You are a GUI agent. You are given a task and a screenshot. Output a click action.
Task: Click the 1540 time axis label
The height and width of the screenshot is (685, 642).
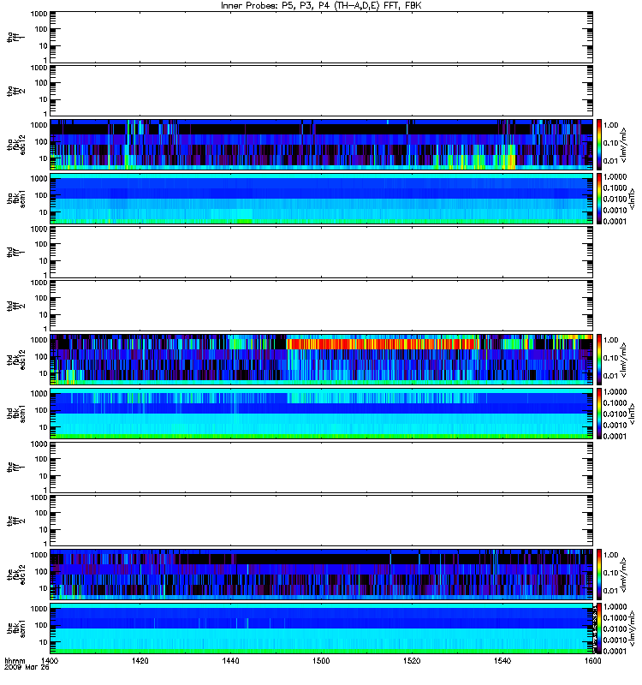point(502,660)
